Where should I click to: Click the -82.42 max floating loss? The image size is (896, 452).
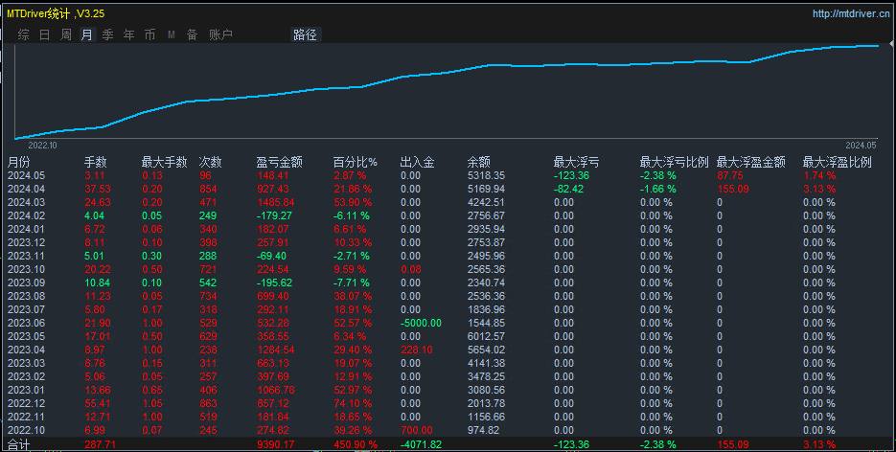(x=568, y=189)
